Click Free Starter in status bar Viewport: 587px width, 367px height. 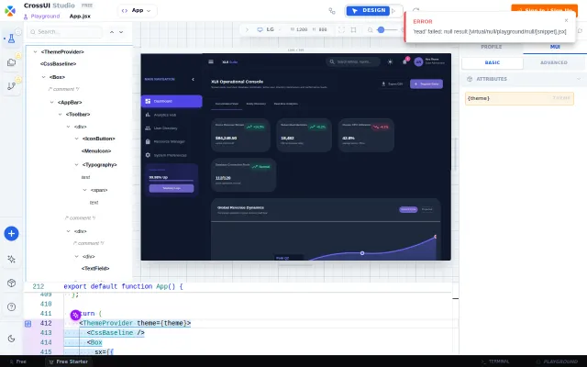69,361
